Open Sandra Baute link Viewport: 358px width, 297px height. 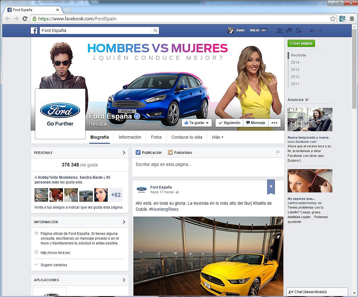tap(91, 177)
